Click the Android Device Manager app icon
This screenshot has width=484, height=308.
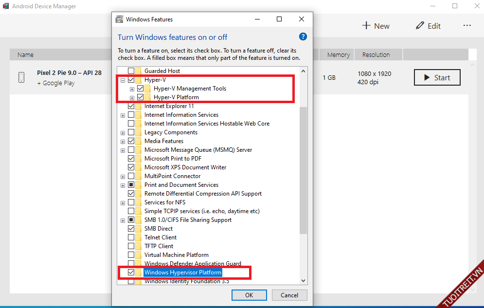click(x=5, y=6)
